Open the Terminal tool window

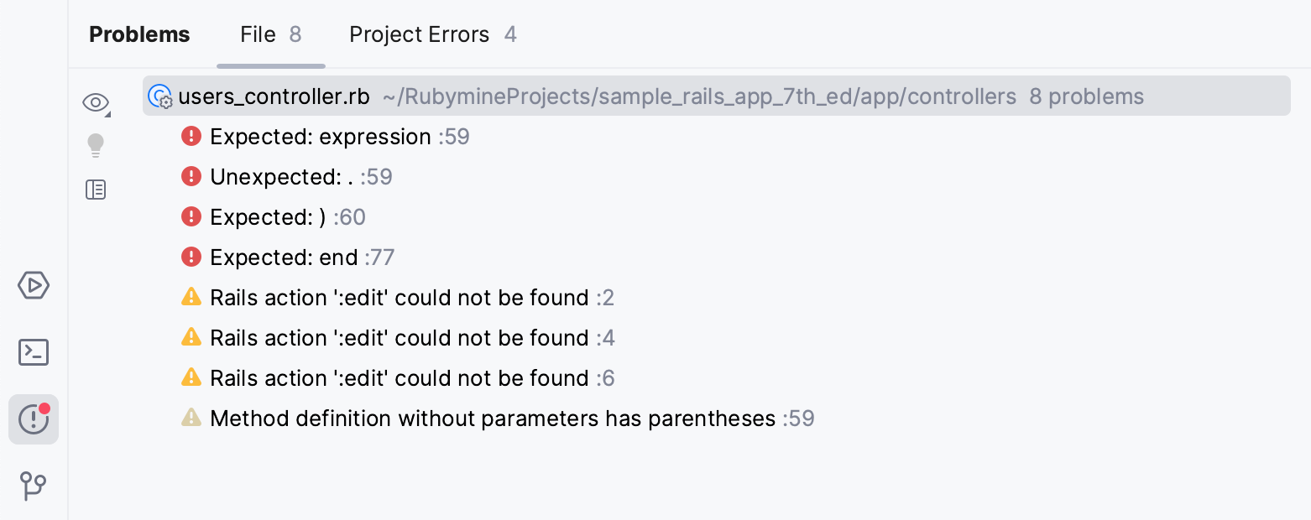[34, 352]
